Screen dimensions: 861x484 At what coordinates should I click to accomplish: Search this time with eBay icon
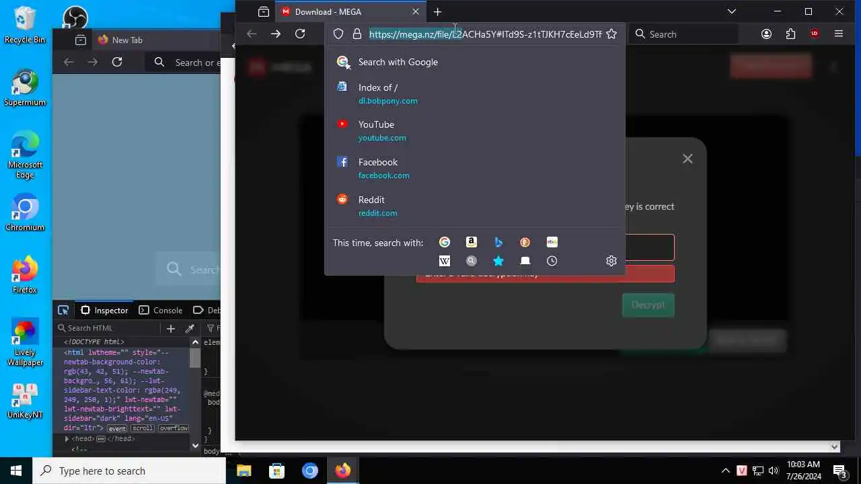tap(552, 242)
